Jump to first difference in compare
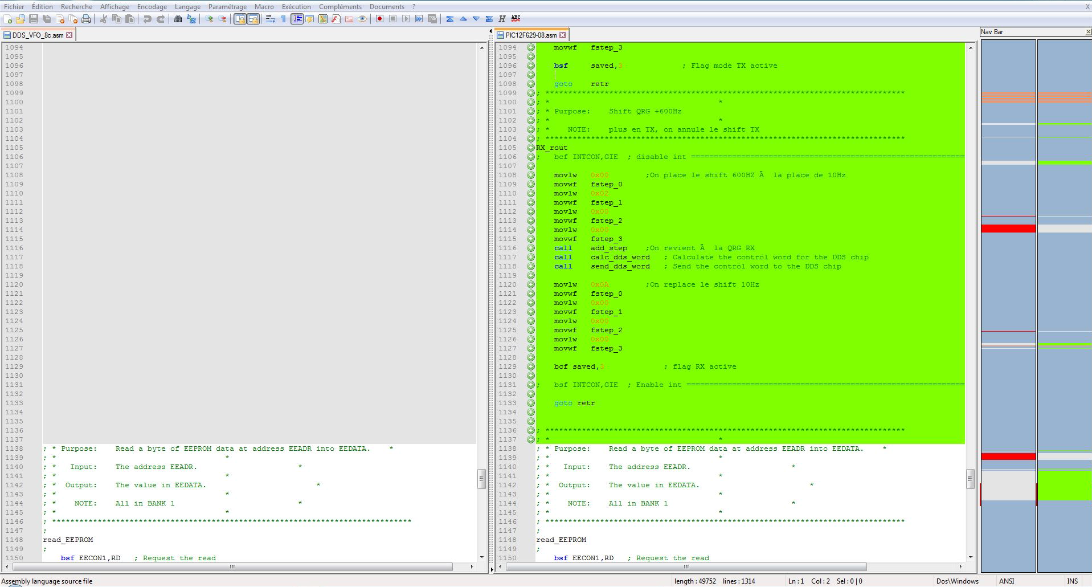1092x587 pixels. (x=450, y=19)
